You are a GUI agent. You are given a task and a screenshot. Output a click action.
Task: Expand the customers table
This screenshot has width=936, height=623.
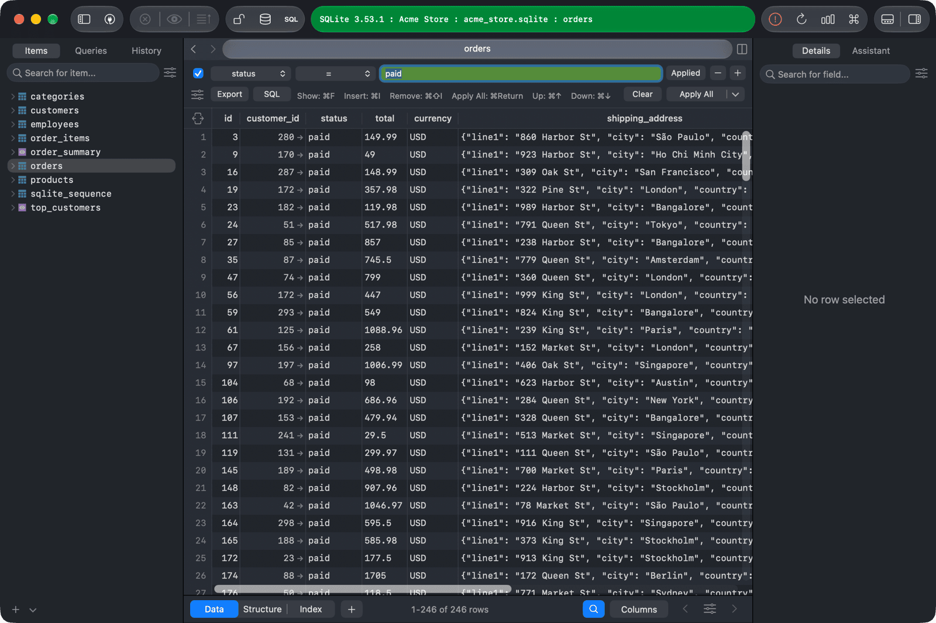(x=13, y=110)
